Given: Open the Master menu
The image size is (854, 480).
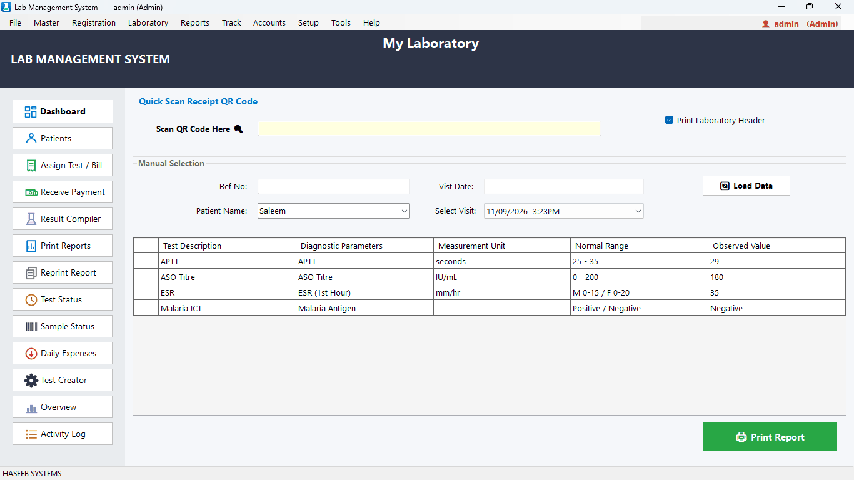Looking at the screenshot, I should [x=47, y=23].
